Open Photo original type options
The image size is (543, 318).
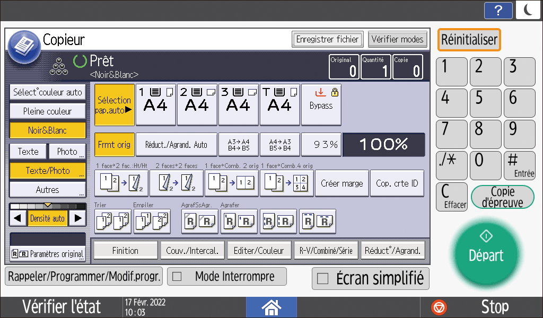pos(67,152)
